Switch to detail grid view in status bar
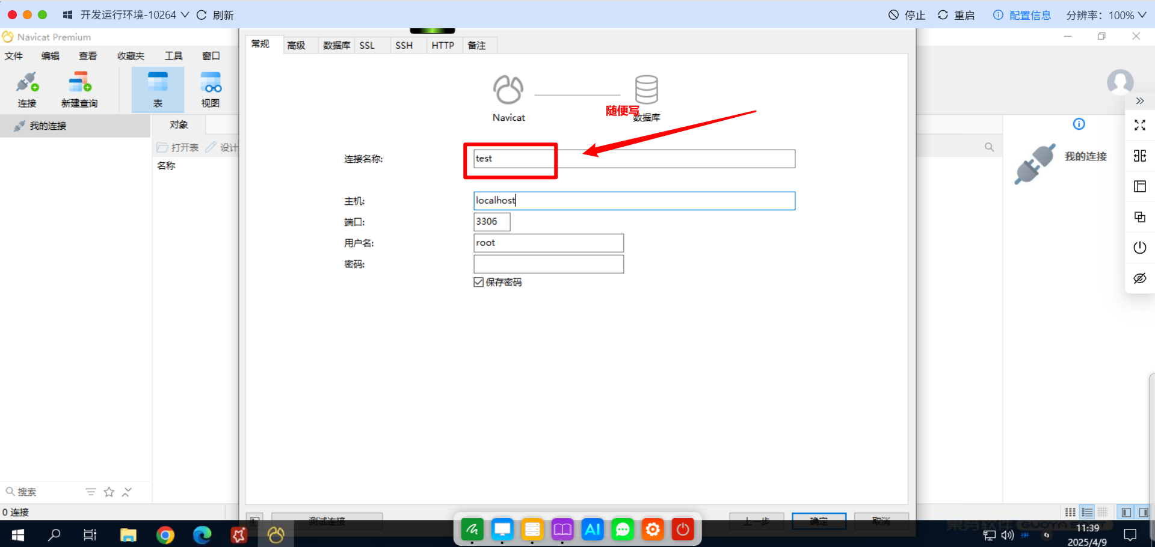The height and width of the screenshot is (547, 1155). 1103,512
